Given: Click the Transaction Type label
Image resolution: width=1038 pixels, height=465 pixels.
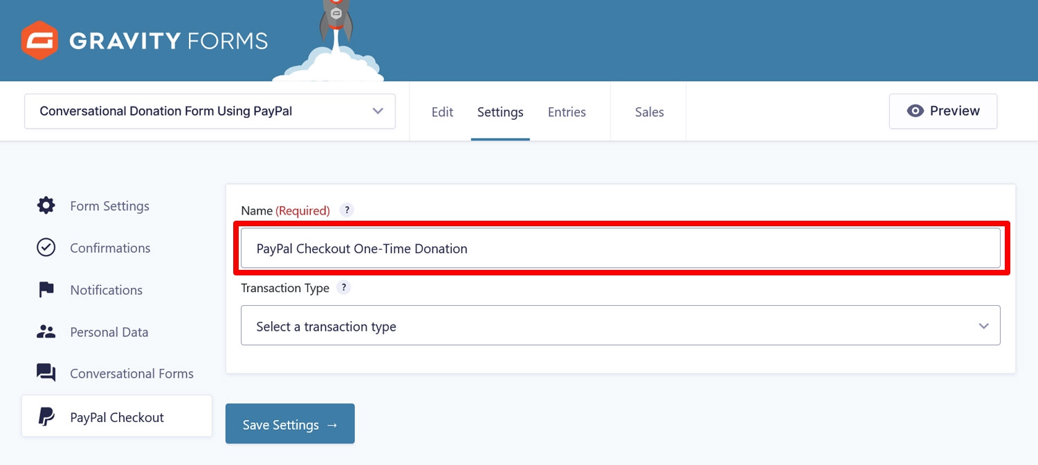Looking at the screenshot, I should (x=285, y=288).
